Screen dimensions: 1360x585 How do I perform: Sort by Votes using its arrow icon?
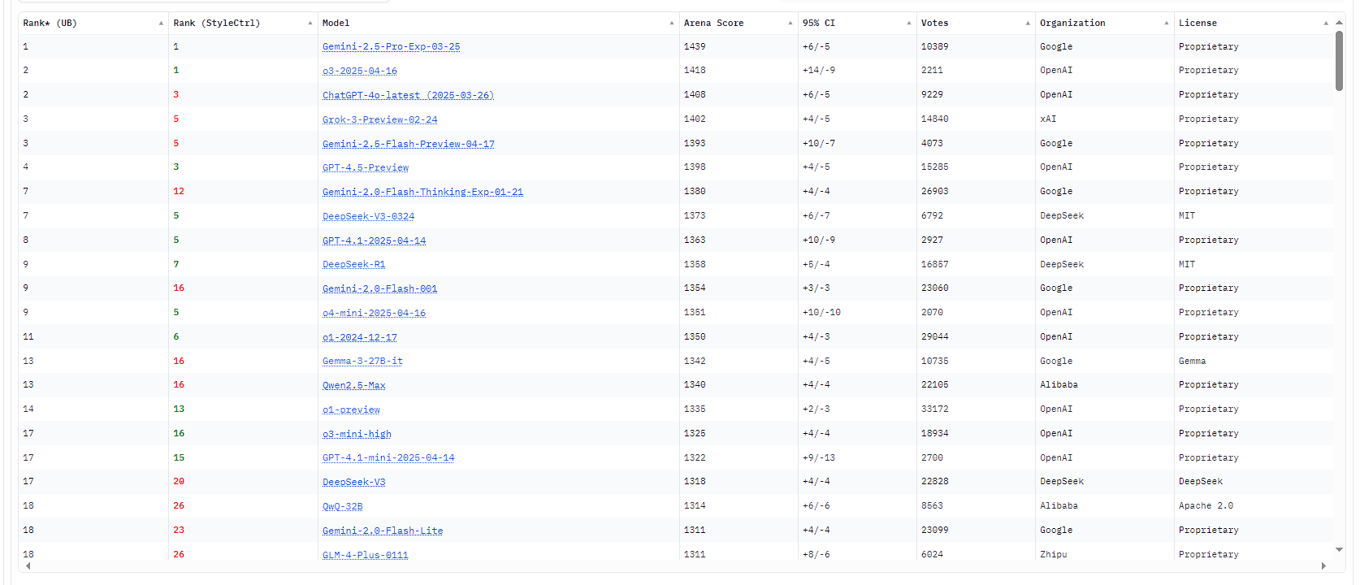pos(1028,24)
